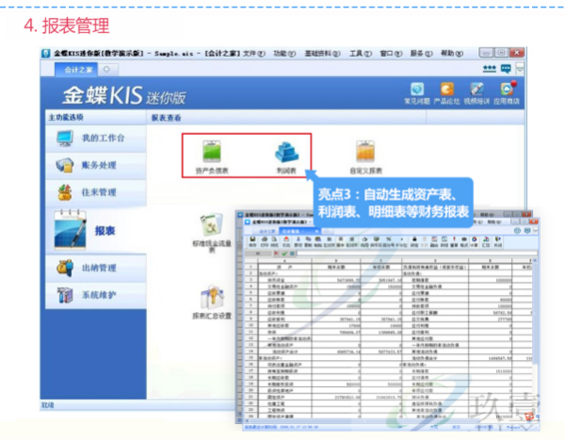Click the 报表查看 panel header

point(286,118)
